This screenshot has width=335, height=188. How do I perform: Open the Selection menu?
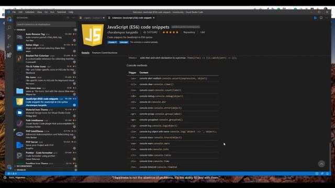(30, 12)
